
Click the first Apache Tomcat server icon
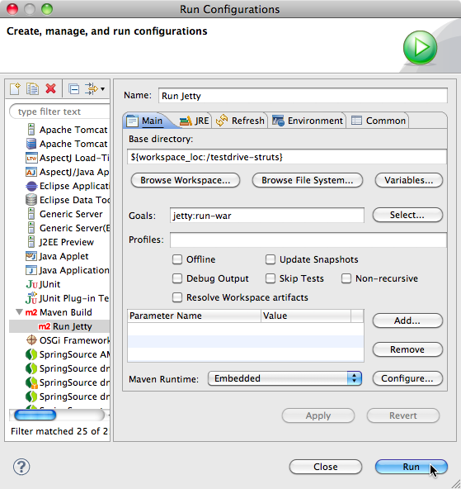[x=31, y=130]
